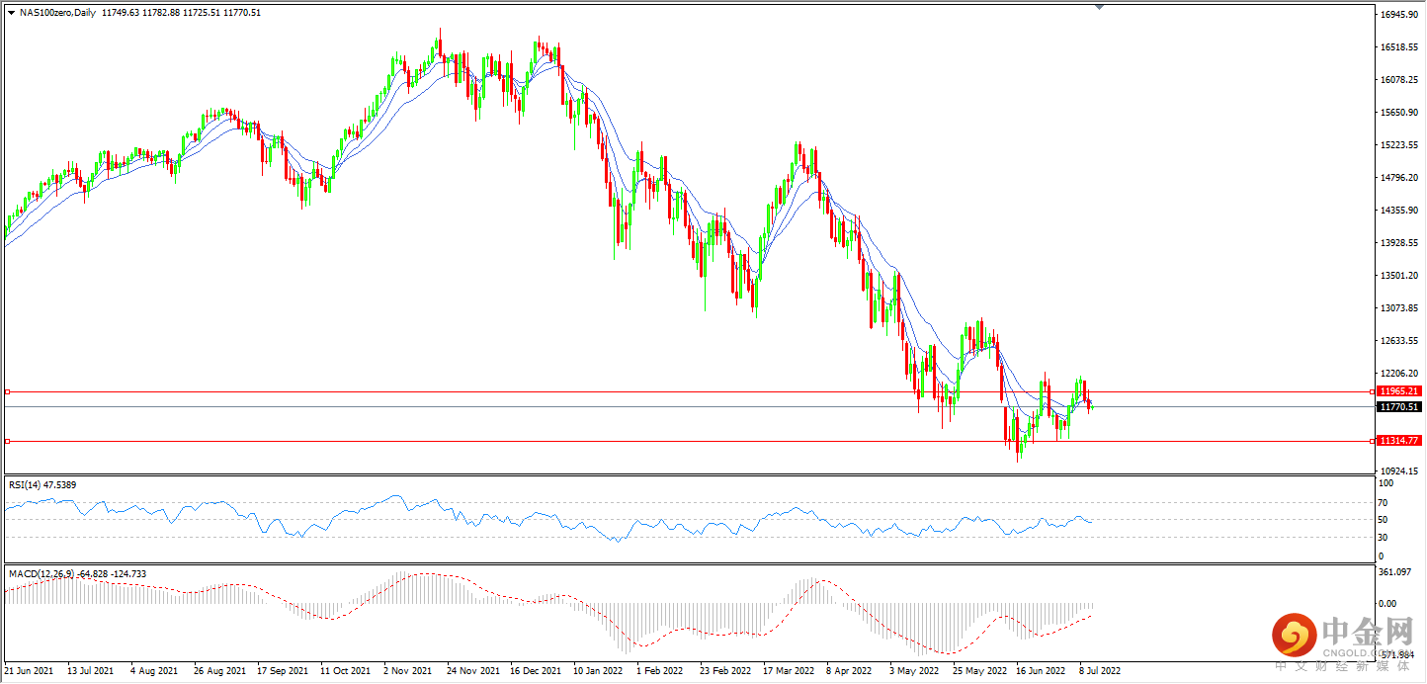Click the 3 May 2022 date label
The image size is (1427, 684).
tap(913, 670)
